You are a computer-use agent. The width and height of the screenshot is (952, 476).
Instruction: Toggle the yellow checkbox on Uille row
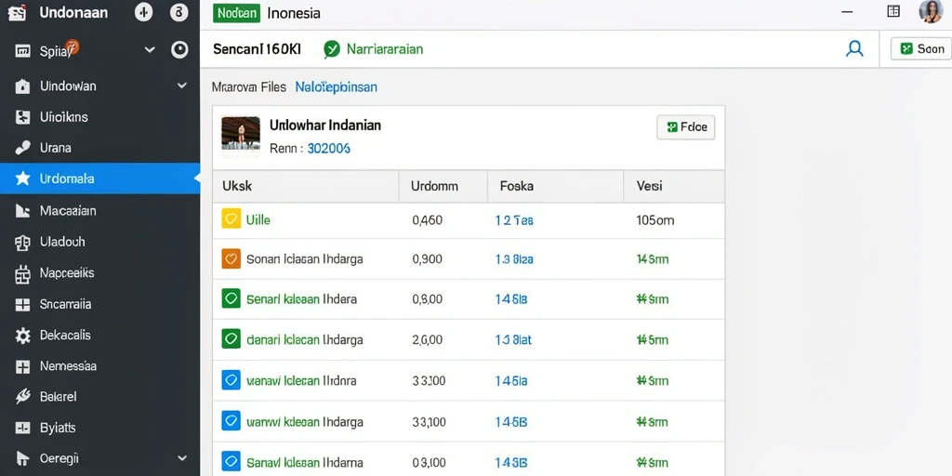(231, 218)
